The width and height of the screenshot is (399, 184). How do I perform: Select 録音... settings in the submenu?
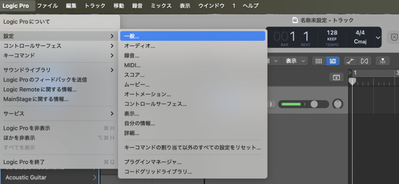pos(192,56)
